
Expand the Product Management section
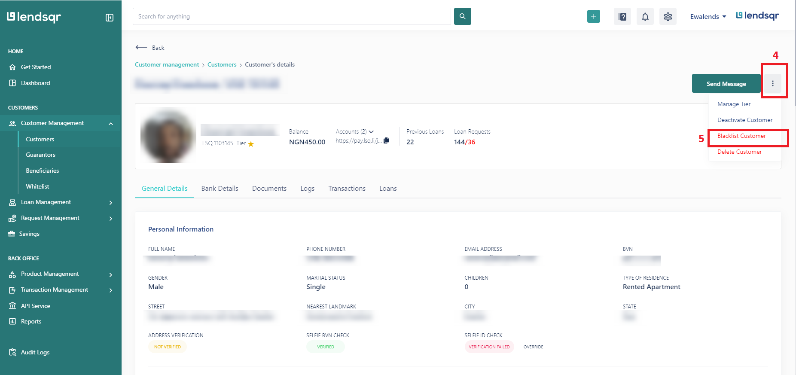(111, 274)
